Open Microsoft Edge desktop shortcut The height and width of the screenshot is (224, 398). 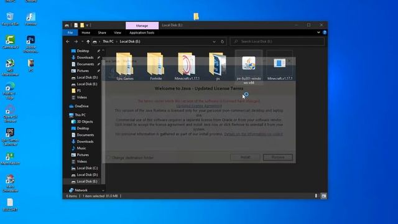(x=10, y=90)
